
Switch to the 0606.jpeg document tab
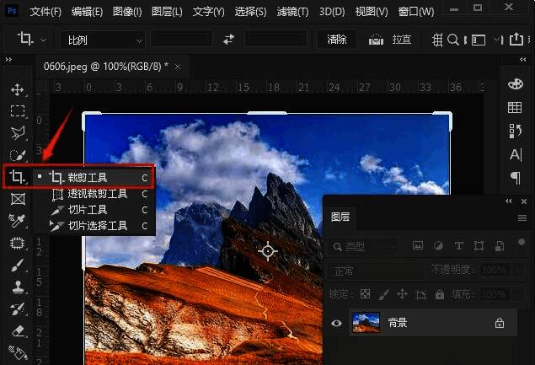tap(106, 67)
